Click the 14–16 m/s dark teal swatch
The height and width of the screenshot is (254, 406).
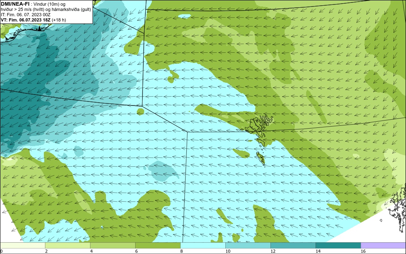click(338, 245)
